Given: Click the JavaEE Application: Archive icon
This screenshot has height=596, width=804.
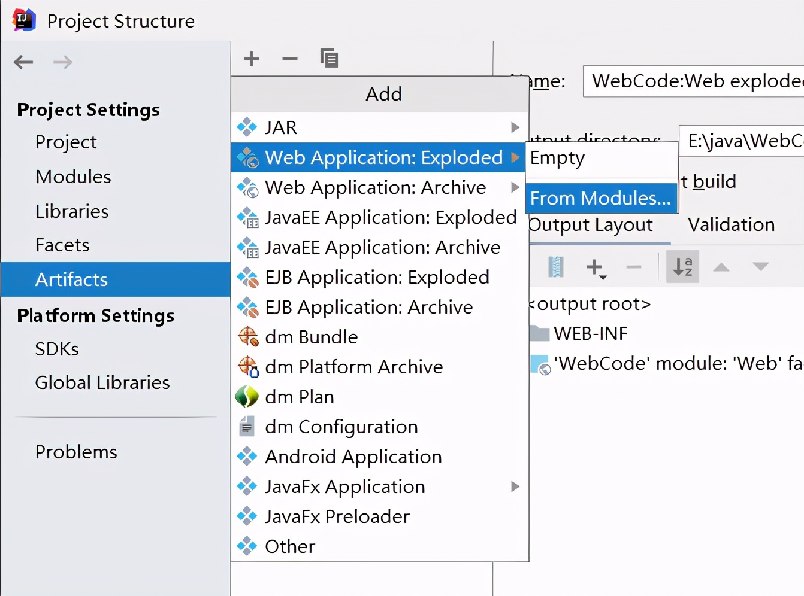Looking at the screenshot, I should [247, 247].
